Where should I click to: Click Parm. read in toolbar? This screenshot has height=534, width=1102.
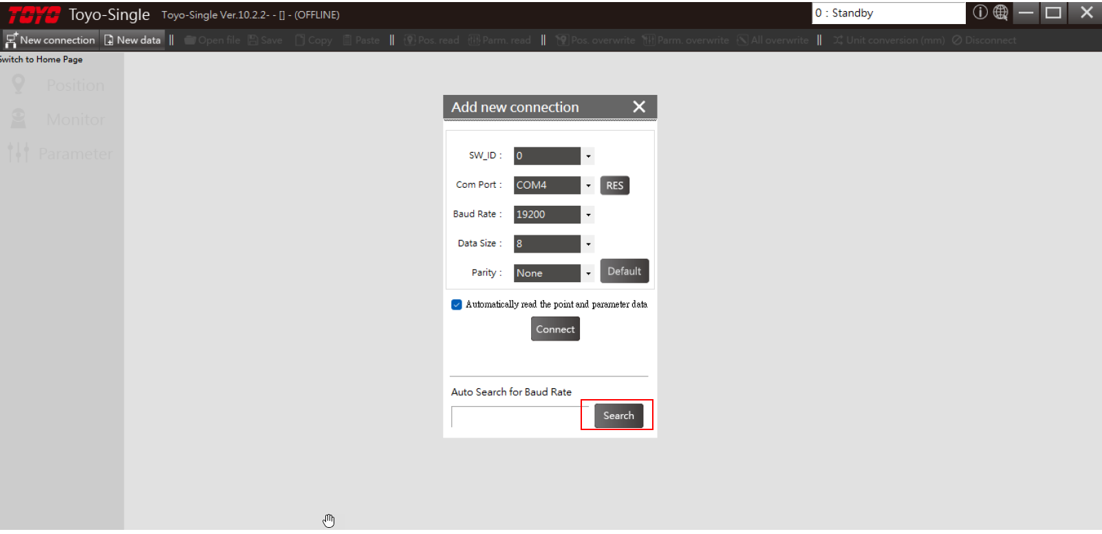pyautogui.click(x=500, y=40)
